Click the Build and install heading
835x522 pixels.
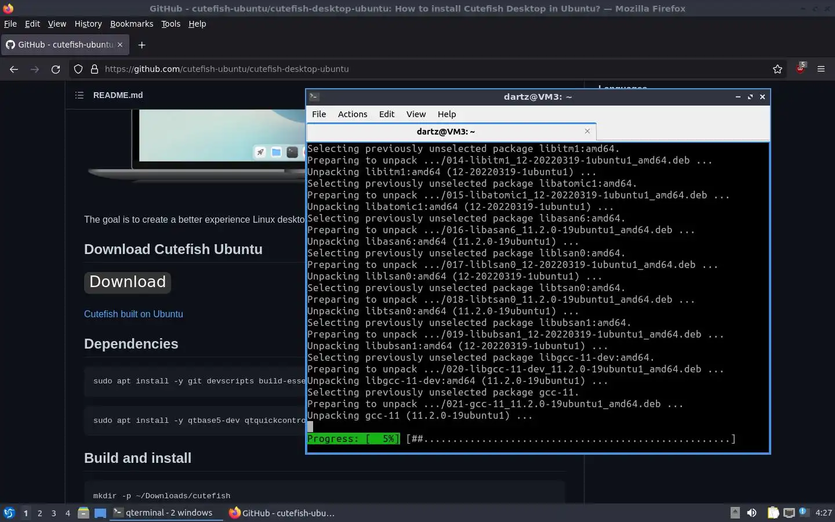137,458
